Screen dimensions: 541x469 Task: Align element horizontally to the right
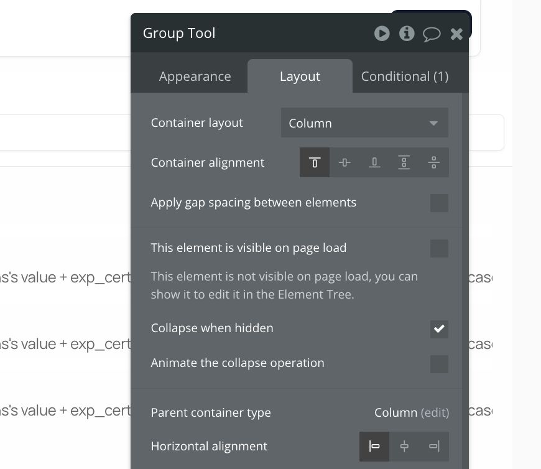click(x=434, y=446)
